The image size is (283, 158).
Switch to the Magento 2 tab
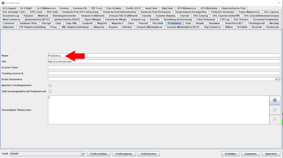pyautogui.click(x=117, y=23)
